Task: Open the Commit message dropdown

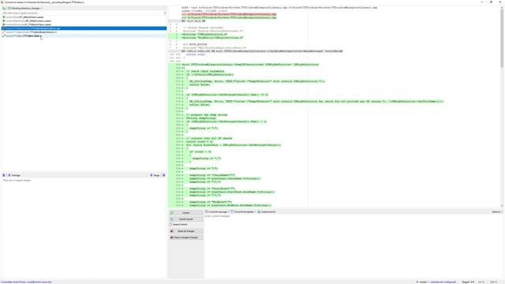Action: pyautogui.click(x=218, y=212)
